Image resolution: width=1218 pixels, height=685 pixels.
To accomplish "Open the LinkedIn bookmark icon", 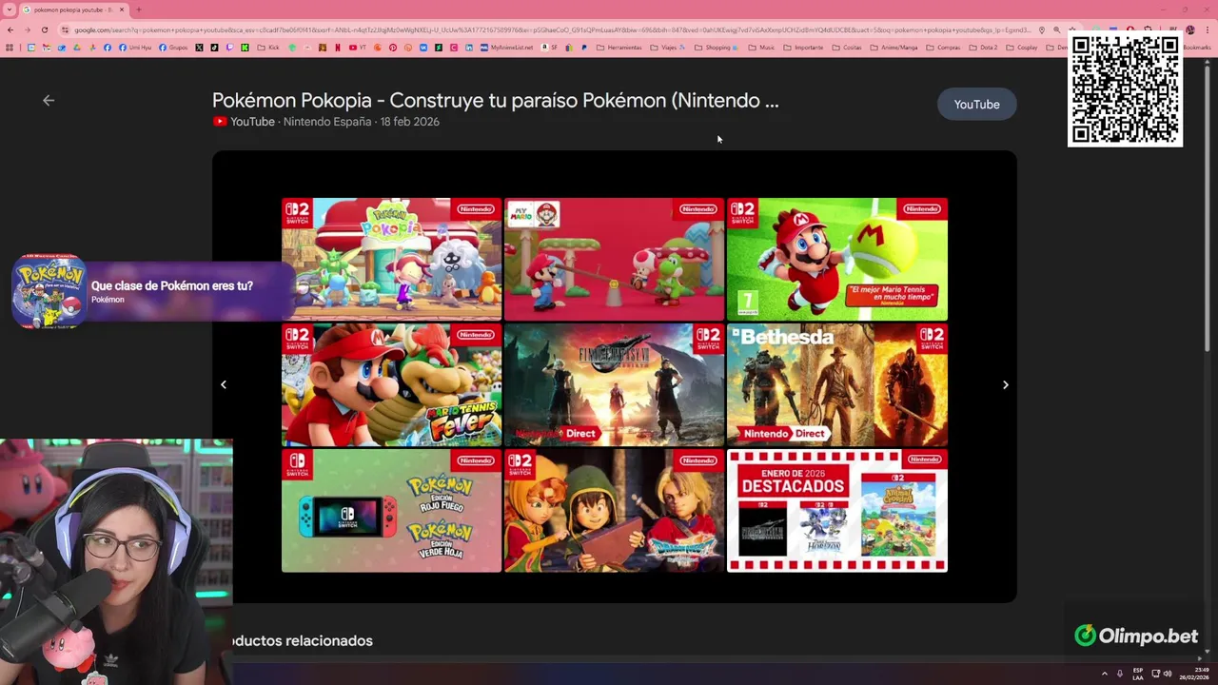I will [469, 48].
